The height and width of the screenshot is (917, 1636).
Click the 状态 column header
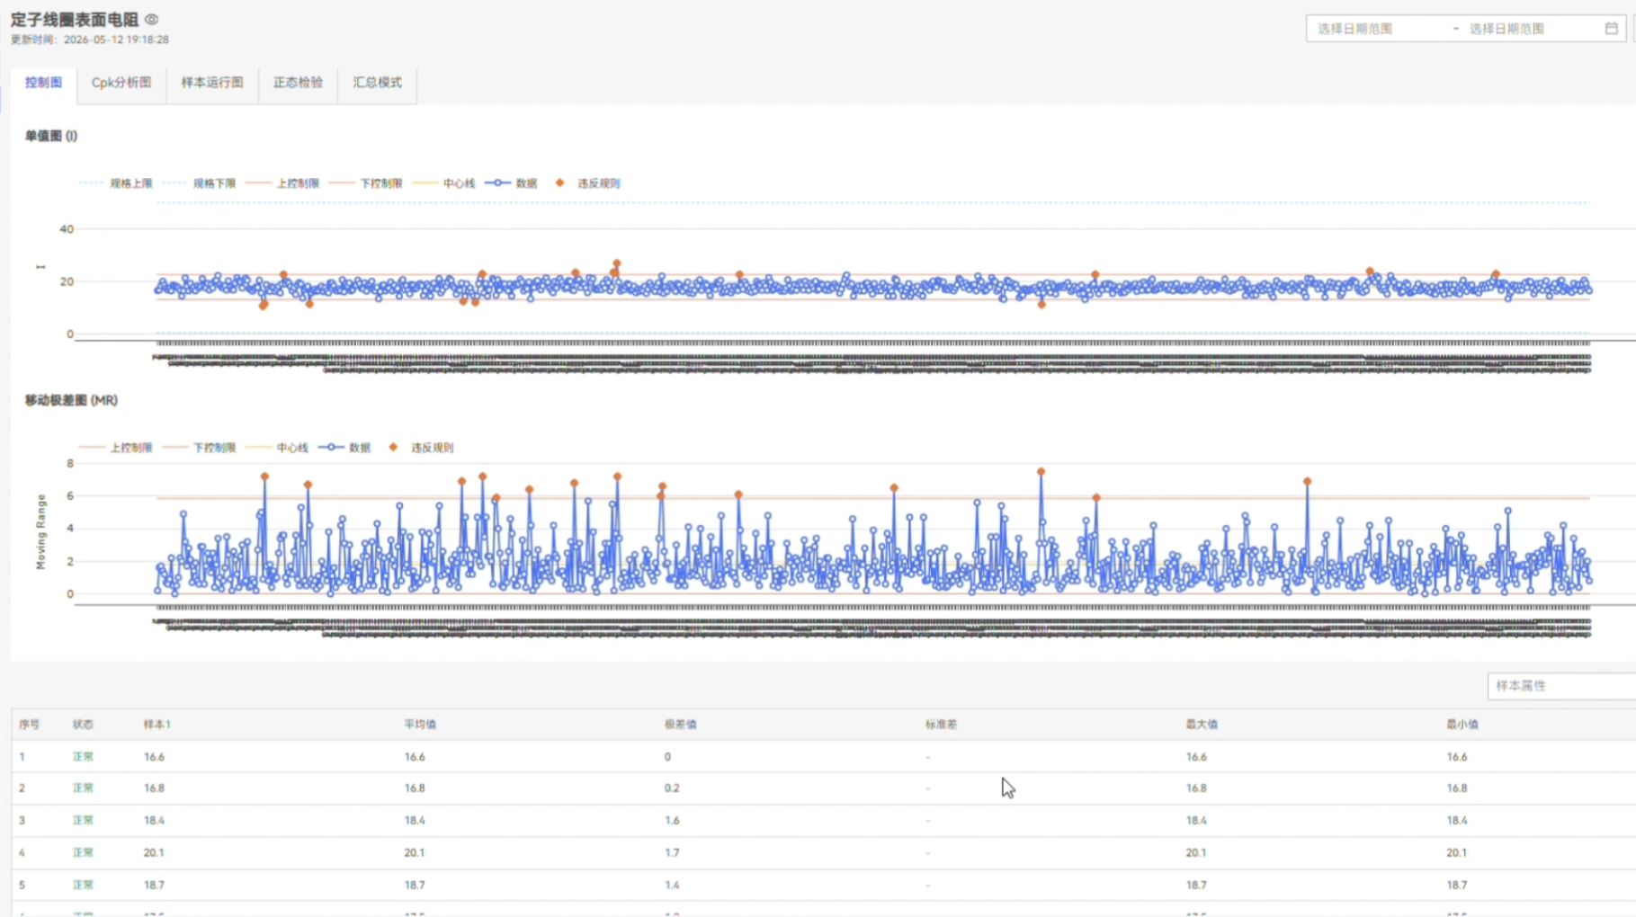tap(83, 725)
